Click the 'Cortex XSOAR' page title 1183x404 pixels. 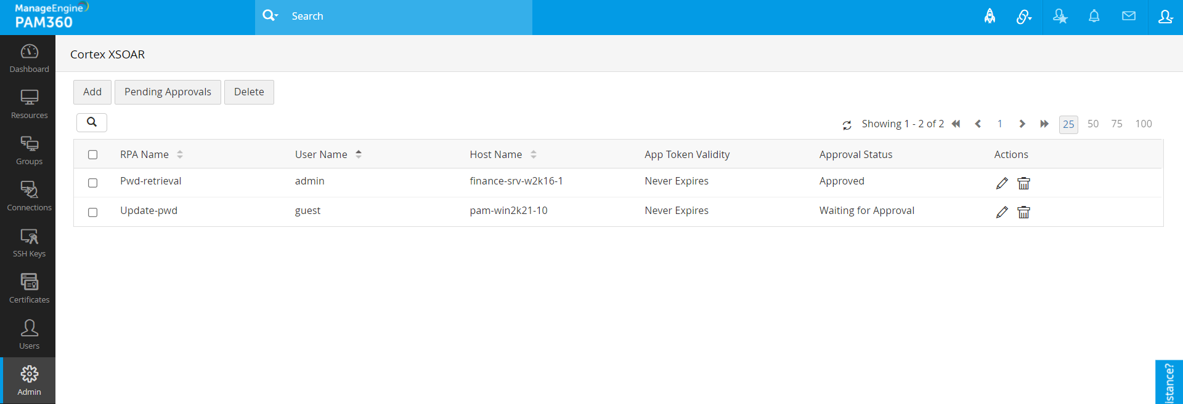108,54
